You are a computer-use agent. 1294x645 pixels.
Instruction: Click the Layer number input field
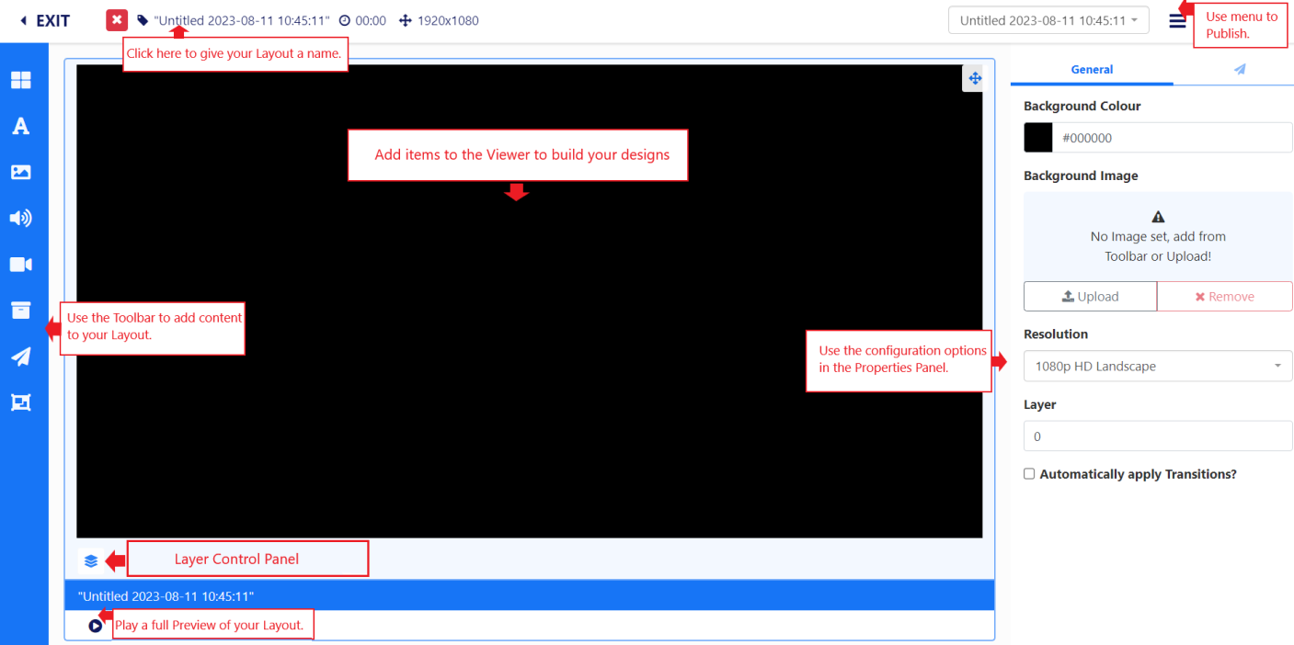pos(1157,436)
